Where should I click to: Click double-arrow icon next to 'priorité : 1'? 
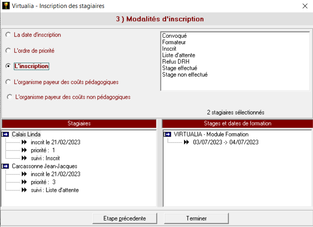[24, 150]
